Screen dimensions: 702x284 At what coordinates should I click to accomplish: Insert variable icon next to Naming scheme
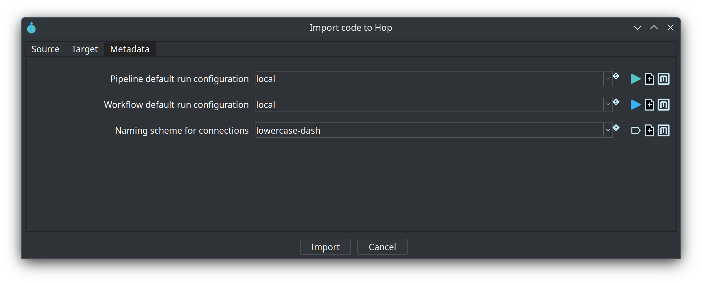point(616,127)
